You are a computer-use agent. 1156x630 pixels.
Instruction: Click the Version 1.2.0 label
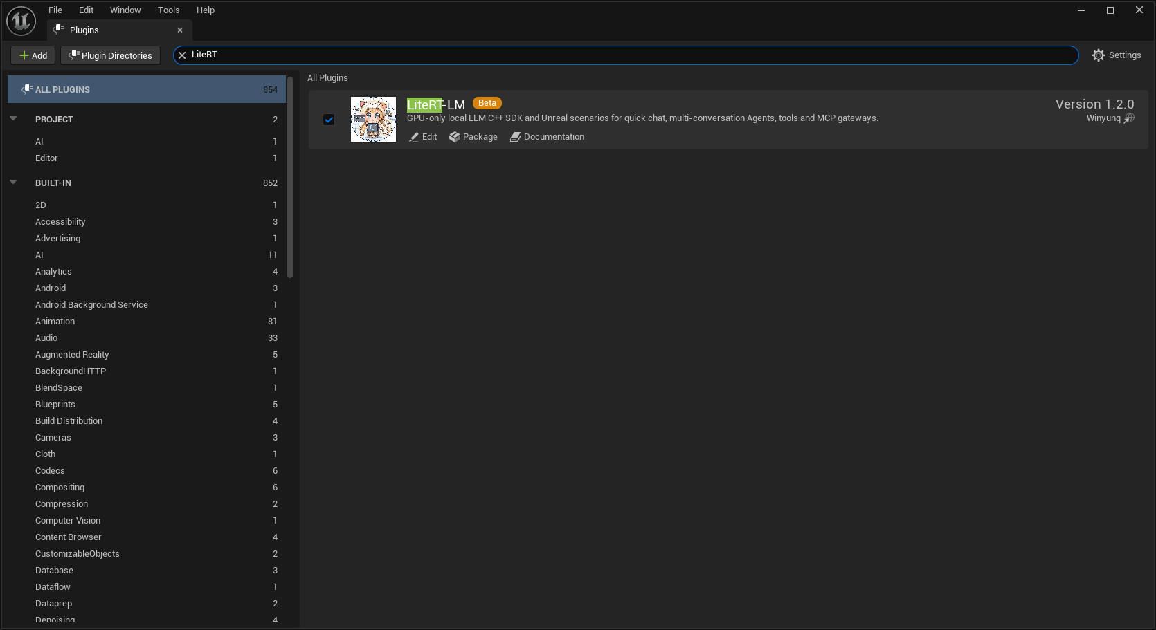1094,104
